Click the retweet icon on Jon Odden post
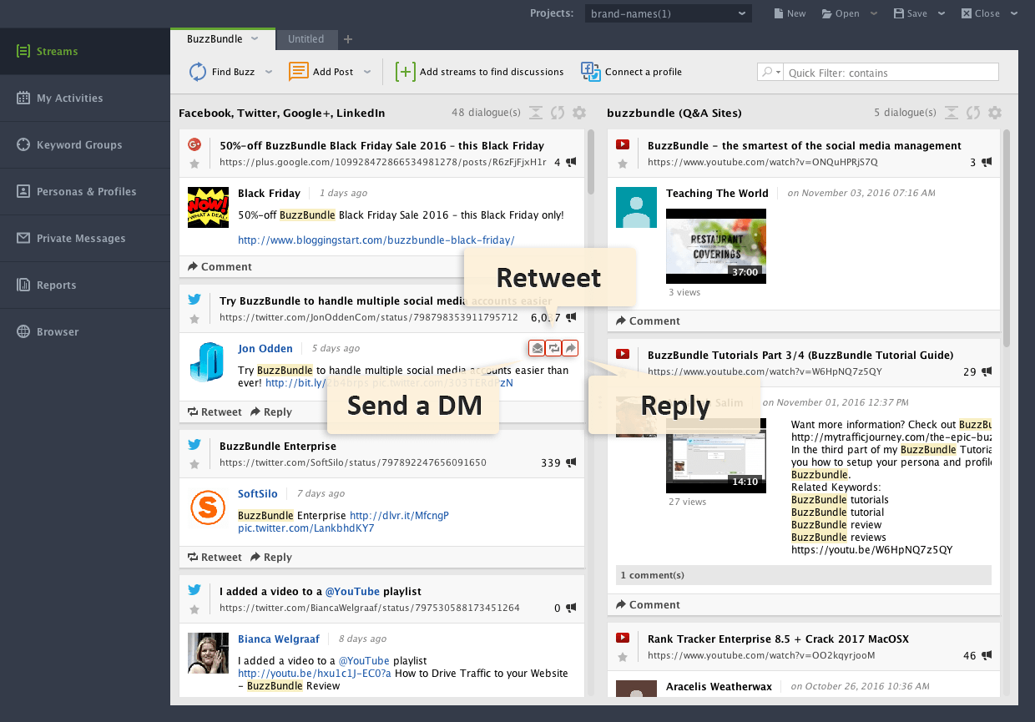 [553, 348]
